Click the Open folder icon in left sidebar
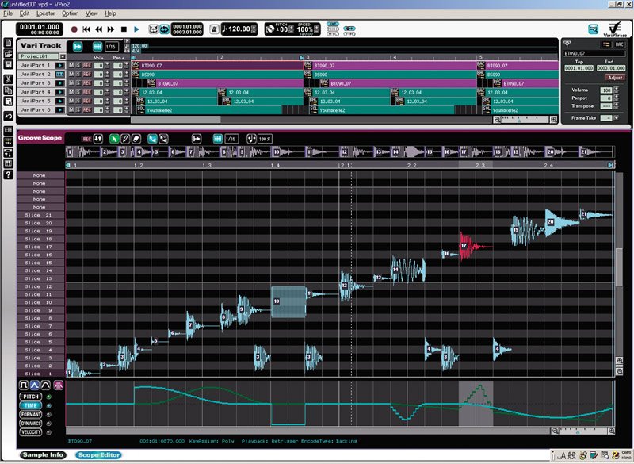 coord(9,54)
